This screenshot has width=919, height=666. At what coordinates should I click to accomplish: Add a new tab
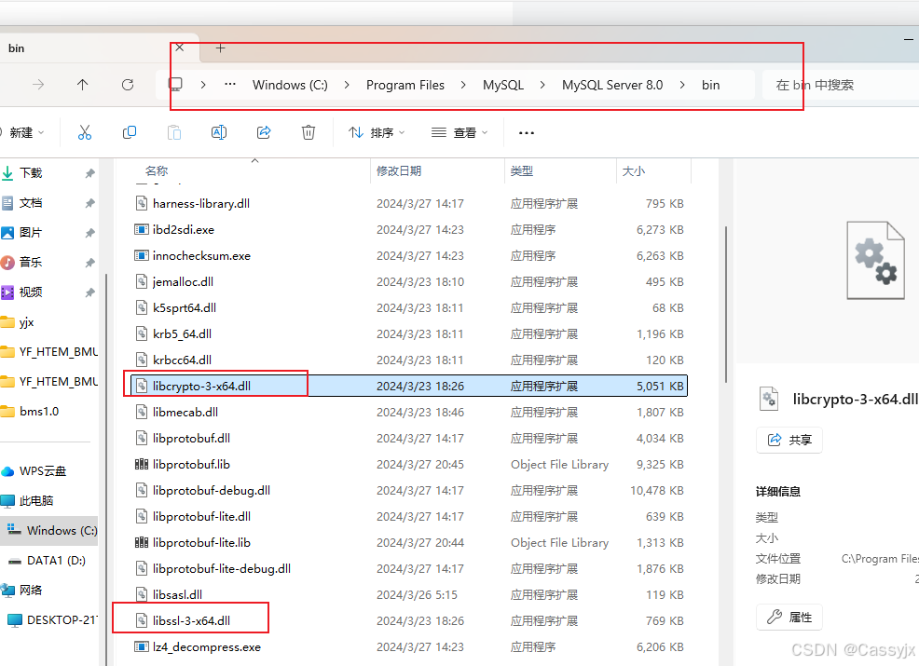point(220,48)
